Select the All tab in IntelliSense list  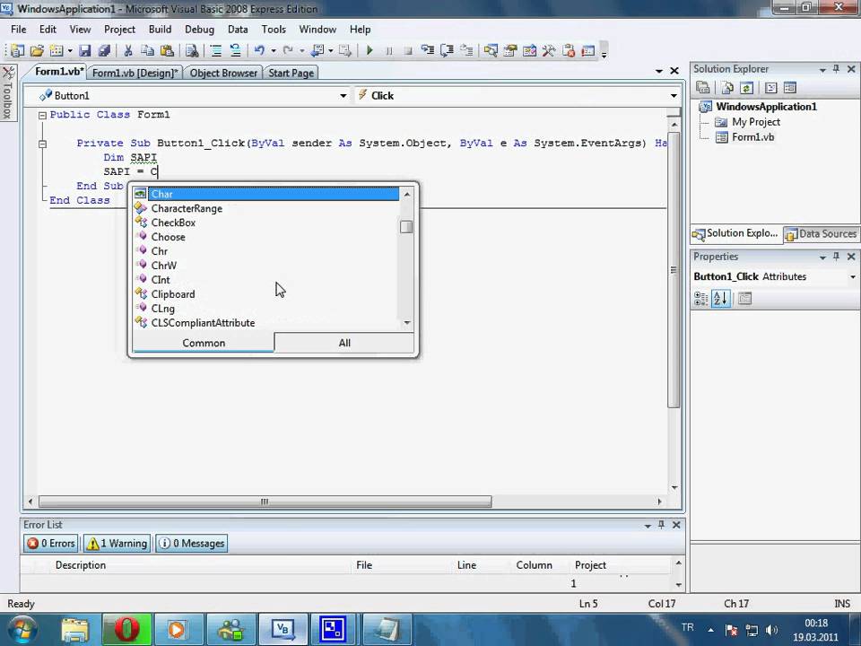tap(344, 343)
